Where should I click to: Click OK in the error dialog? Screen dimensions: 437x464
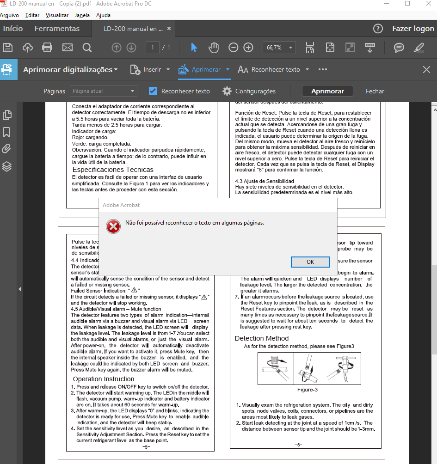coord(310,262)
